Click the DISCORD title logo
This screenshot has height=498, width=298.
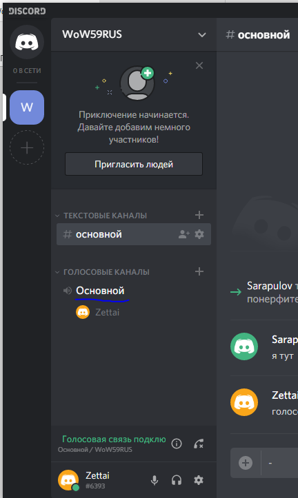27,11
